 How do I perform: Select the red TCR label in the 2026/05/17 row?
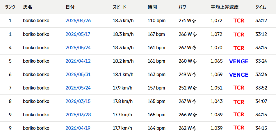coord(239,35)
